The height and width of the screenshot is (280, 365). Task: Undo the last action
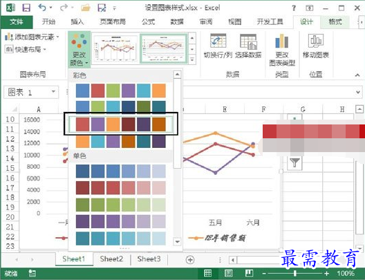pyautogui.click(x=42, y=8)
